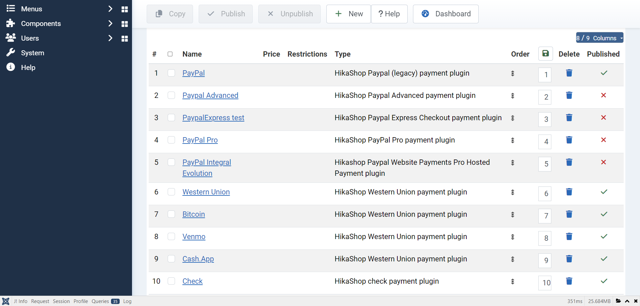Open the 8 / 9 Columns dropdown

coord(599,38)
